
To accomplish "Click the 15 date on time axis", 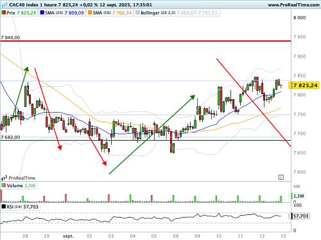I will click(x=283, y=236).
